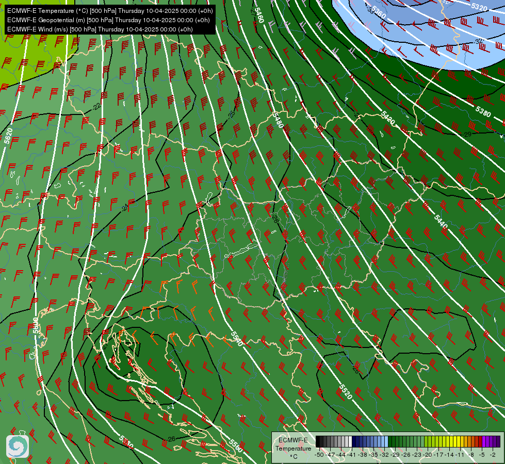Select the ECMWF-E Geopotential (m) title line
The image size is (505, 464).
click(x=108, y=20)
